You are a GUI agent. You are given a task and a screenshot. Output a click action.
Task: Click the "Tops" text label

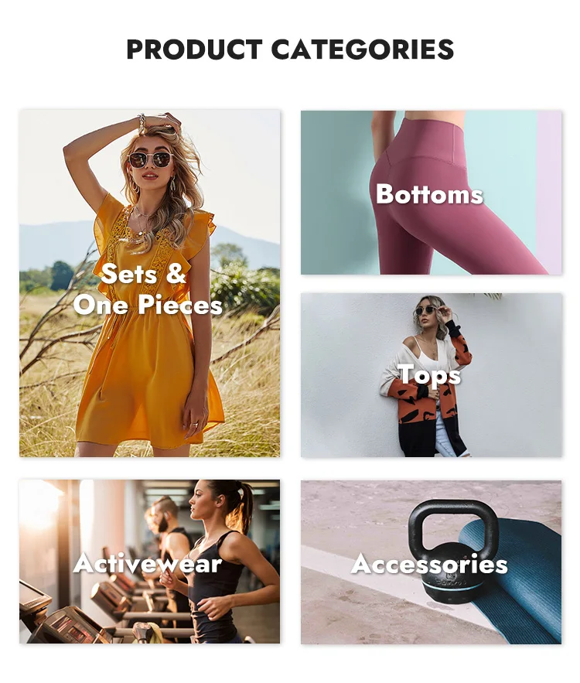point(429,374)
